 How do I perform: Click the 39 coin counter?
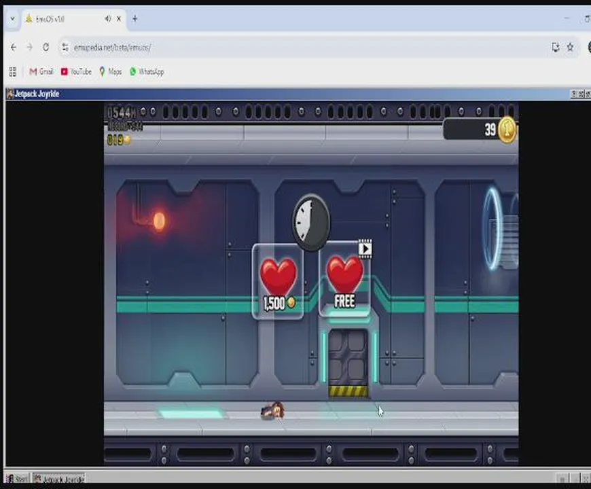tap(480, 130)
